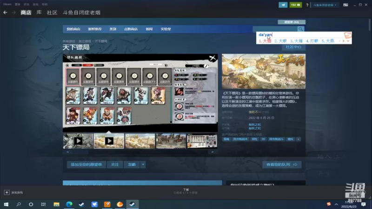Open 商店 store tab
372x209 pixels.
pyautogui.click(x=26, y=13)
